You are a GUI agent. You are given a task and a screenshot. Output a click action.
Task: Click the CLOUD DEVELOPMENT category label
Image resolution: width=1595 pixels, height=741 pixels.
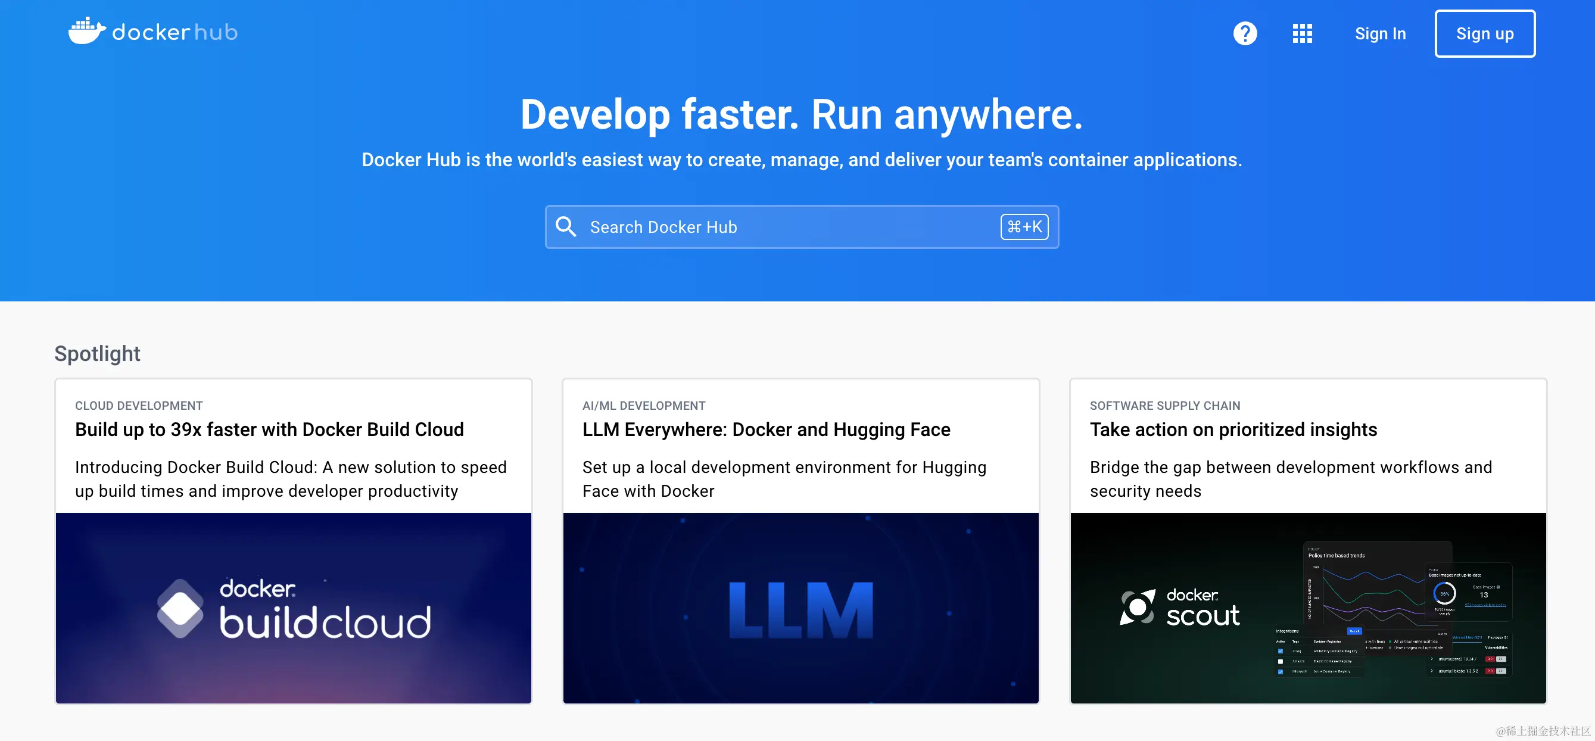[139, 406]
